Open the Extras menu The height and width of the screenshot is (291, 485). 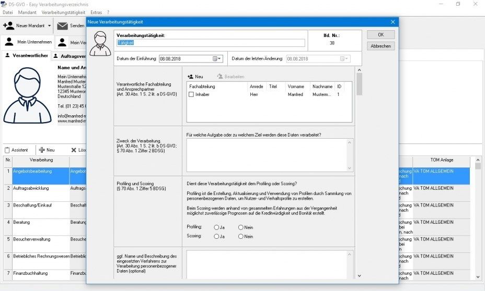point(96,13)
